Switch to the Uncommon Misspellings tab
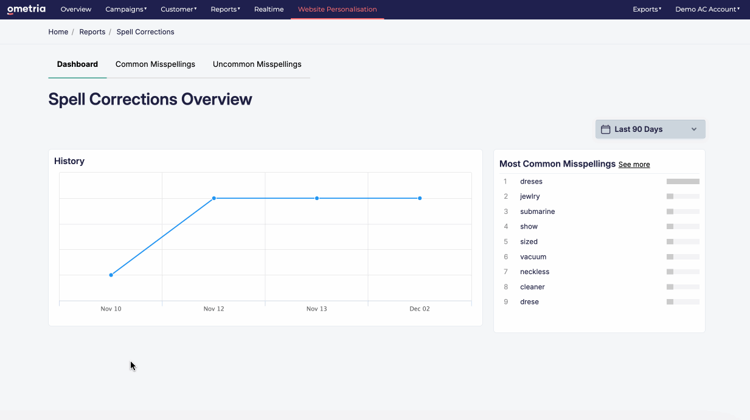Image resolution: width=750 pixels, height=420 pixels. tap(257, 64)
